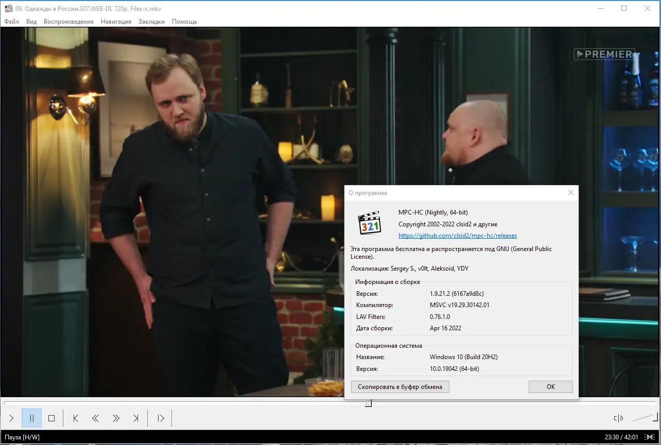The image size is (661, 445).
Task: Click the fast-forward (increase speed) button
Action: click(116, 418)
